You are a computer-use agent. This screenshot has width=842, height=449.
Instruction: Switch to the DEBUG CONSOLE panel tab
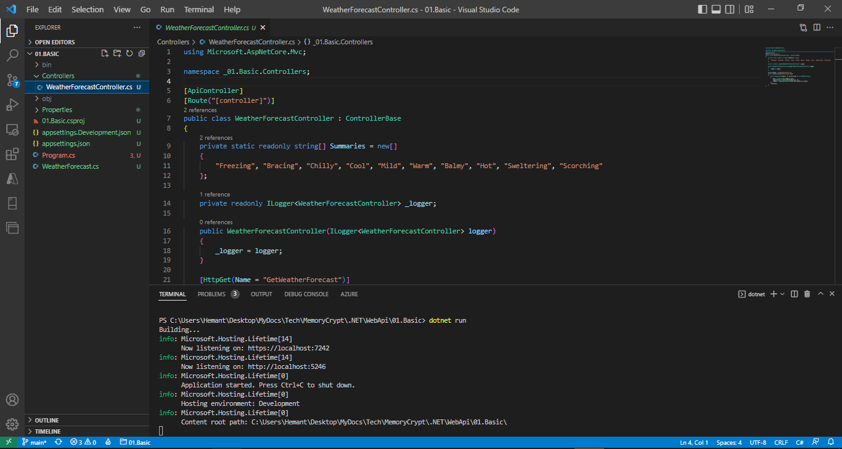tap(306, 294)
